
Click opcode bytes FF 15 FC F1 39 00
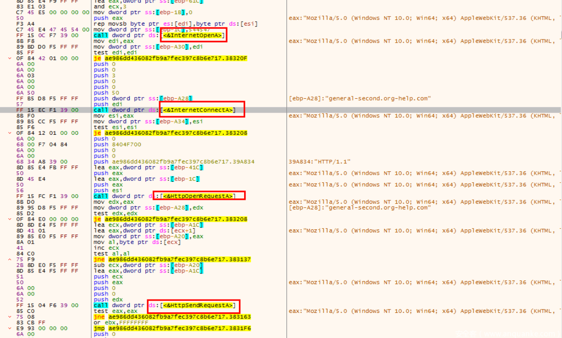click(x=48, y=196)
